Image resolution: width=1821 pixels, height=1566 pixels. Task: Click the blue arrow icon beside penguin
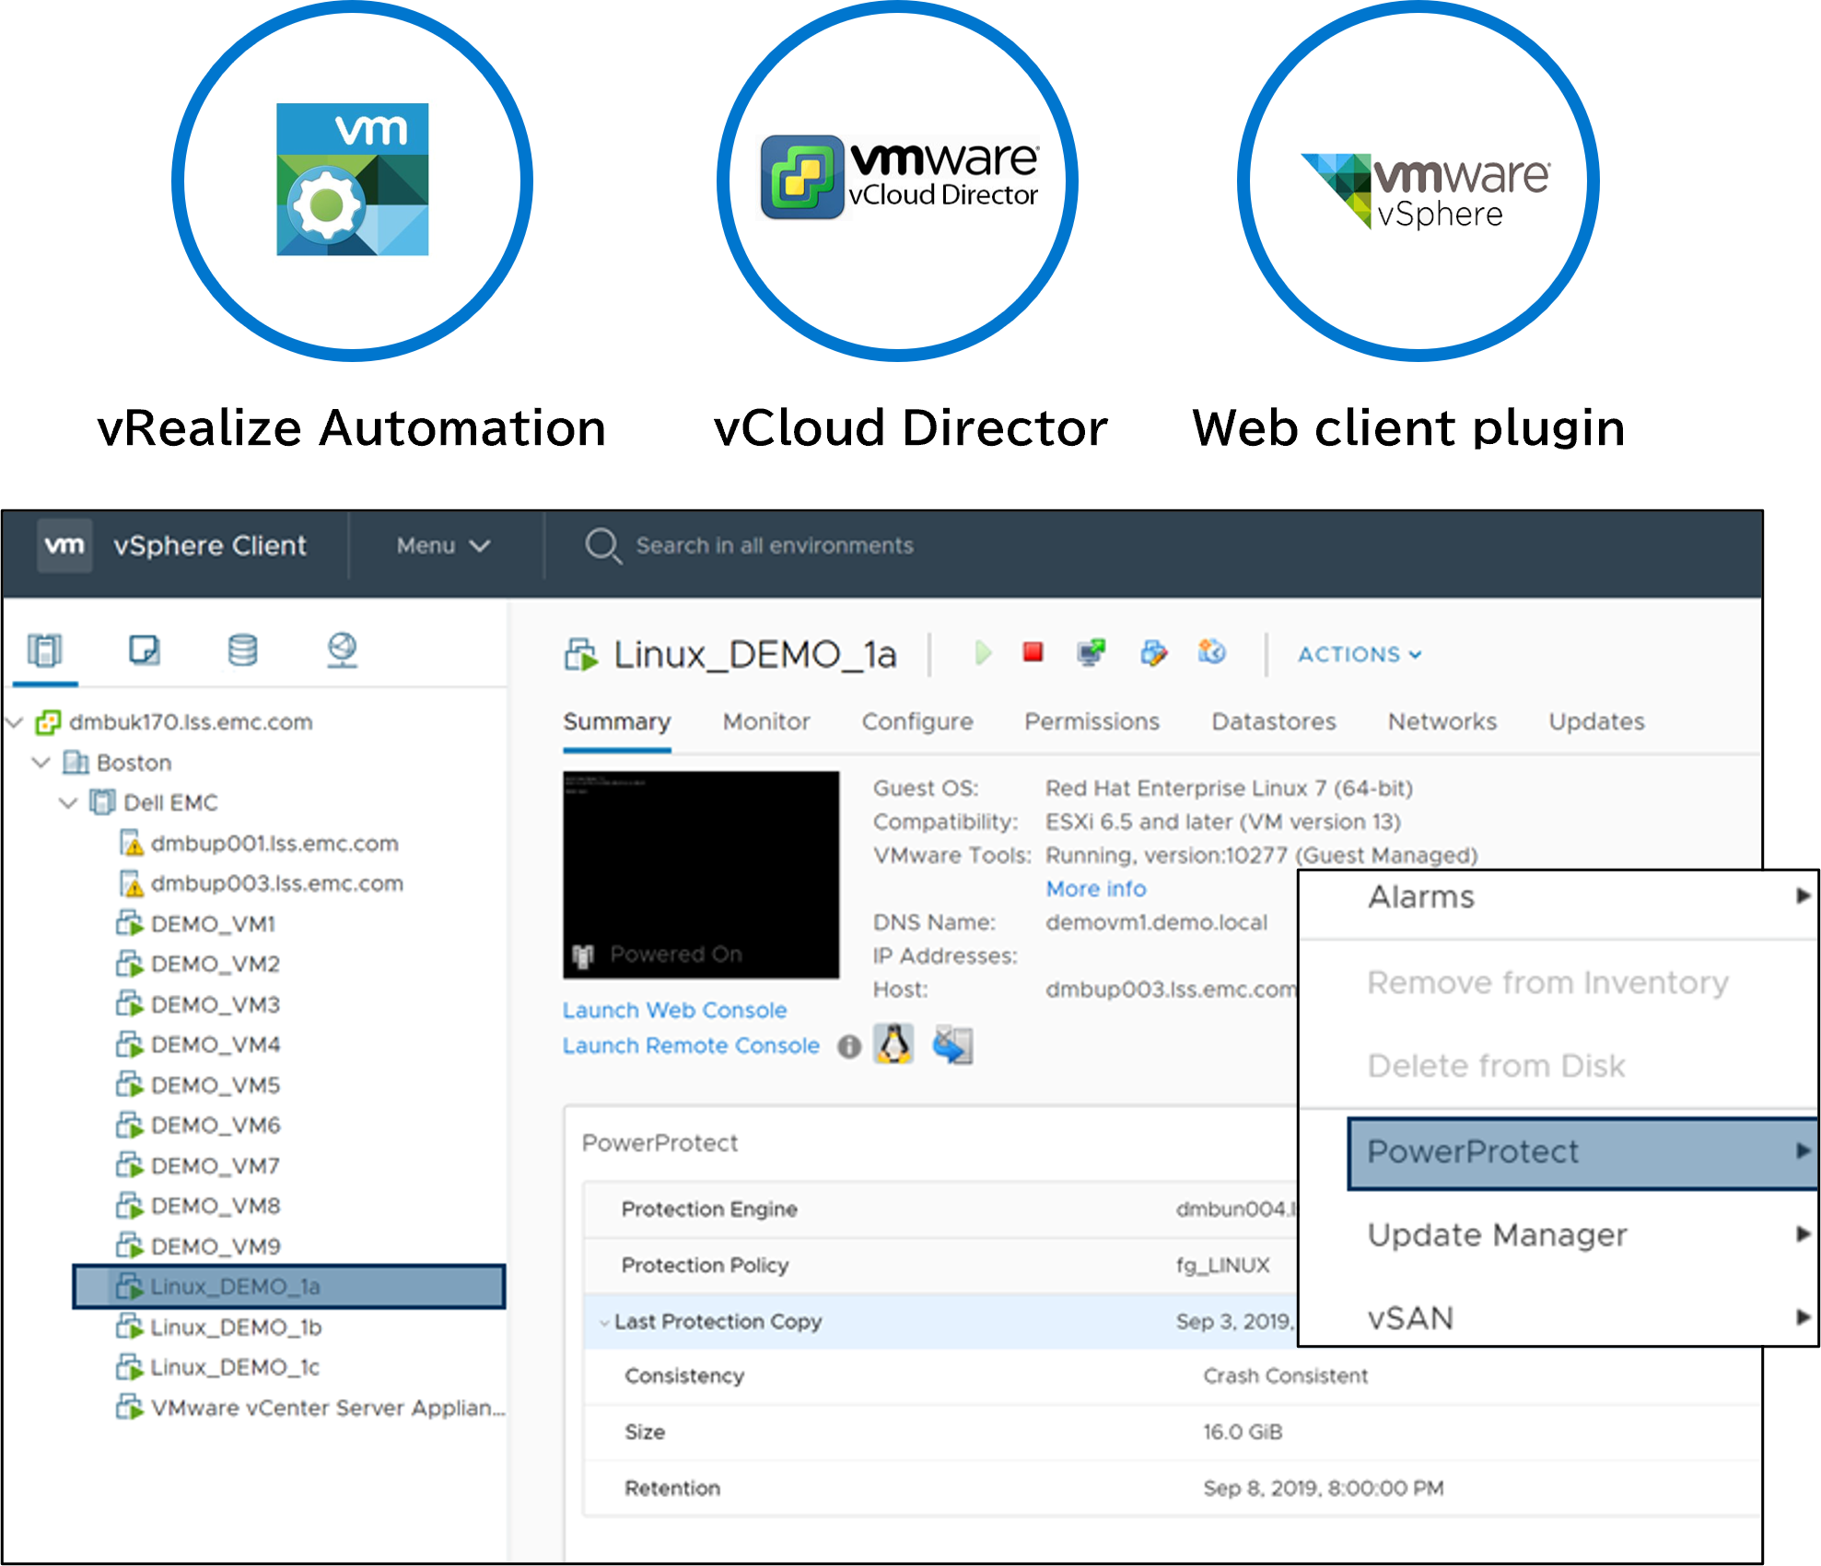coord(952,1046)
